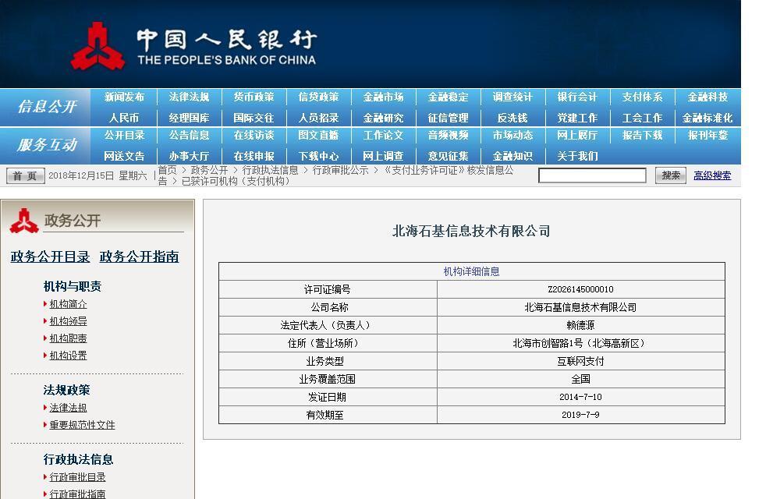
Task: Open 网上调查 page
Action: tap(383, 156)
